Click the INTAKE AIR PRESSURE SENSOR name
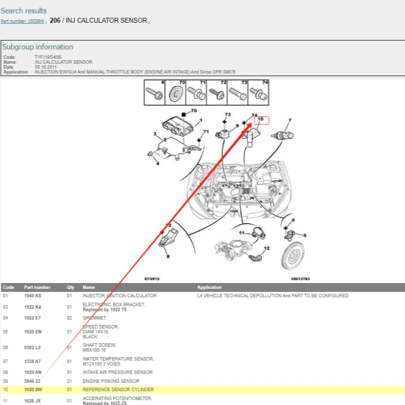The image size is (405, 405). coord(117,372)
